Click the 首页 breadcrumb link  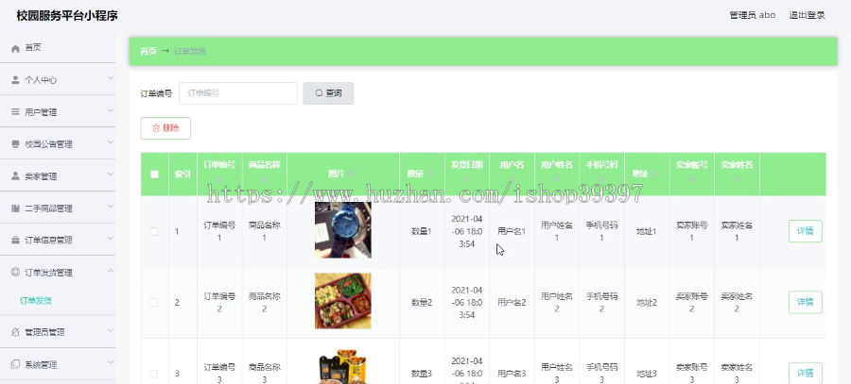pyautogui.click(x=148, y=52)
